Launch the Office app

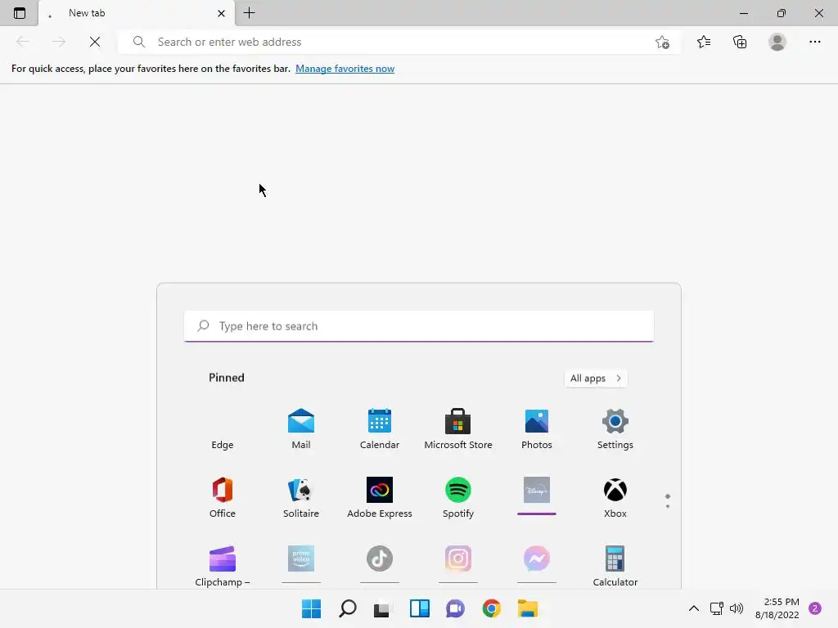223,498
